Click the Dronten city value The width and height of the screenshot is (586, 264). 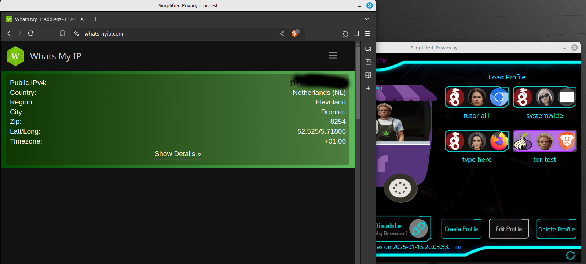pos(333,112)
